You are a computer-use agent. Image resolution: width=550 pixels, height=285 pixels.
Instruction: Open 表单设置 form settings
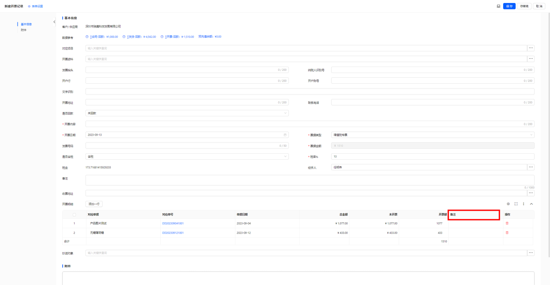[35, 6]
